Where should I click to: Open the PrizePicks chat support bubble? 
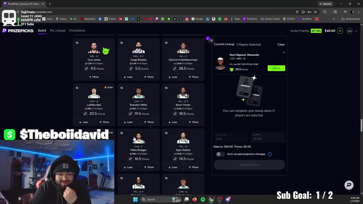[x=349, y=185]
